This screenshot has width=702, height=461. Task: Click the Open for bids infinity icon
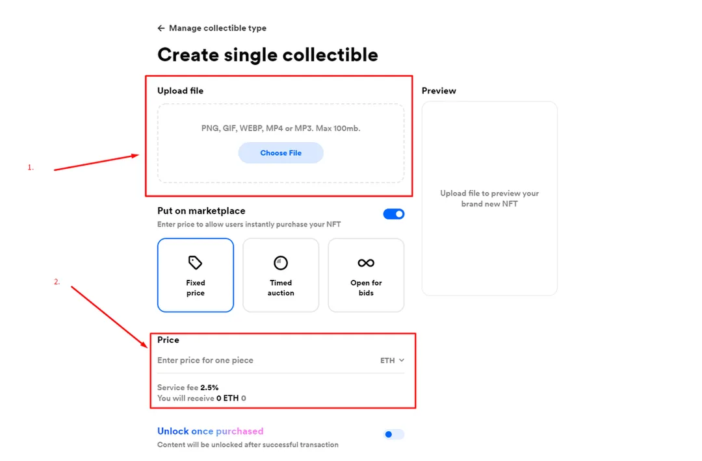[x=366, y=262]
